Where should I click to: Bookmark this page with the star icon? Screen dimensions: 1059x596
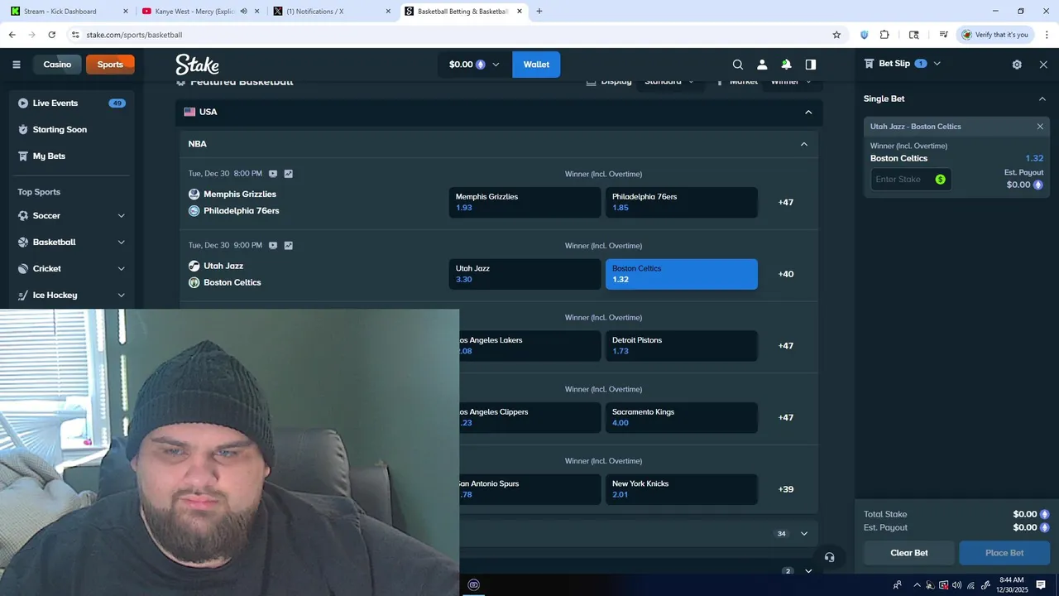point(836,35)
